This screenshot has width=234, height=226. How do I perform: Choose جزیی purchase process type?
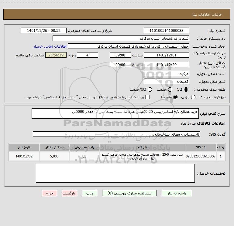coord(193,97)
